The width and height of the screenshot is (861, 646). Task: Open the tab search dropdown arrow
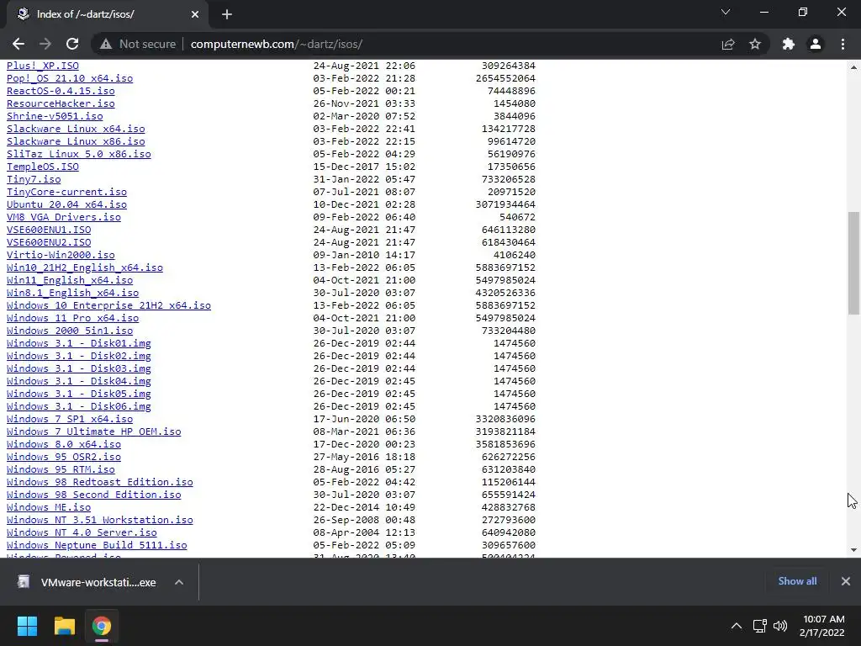pyautogui.click(x=726, y=12)
